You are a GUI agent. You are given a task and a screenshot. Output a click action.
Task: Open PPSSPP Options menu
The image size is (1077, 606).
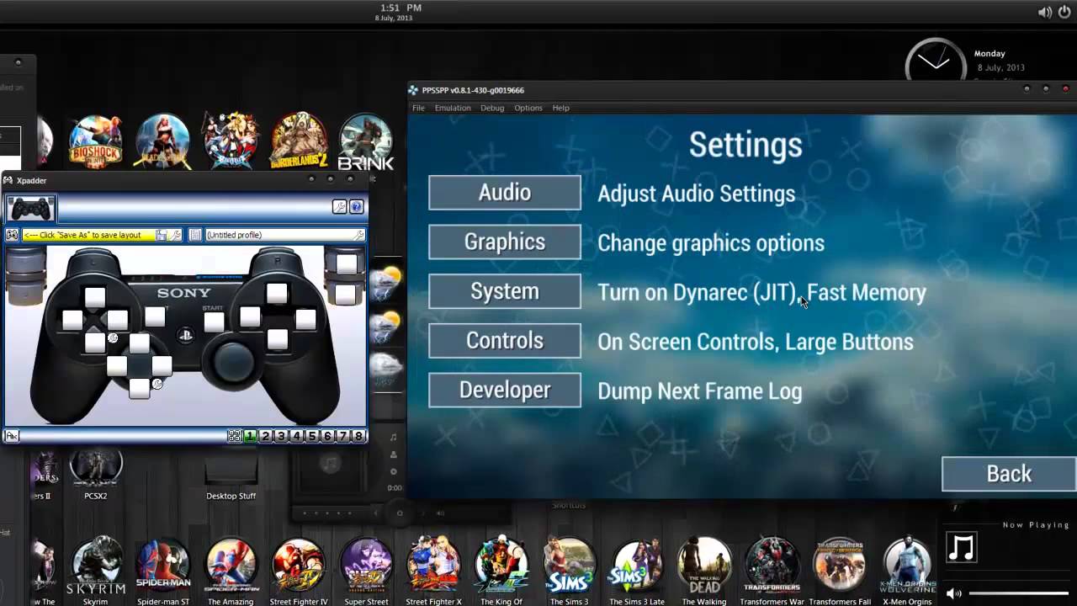[x=528, y=108]
